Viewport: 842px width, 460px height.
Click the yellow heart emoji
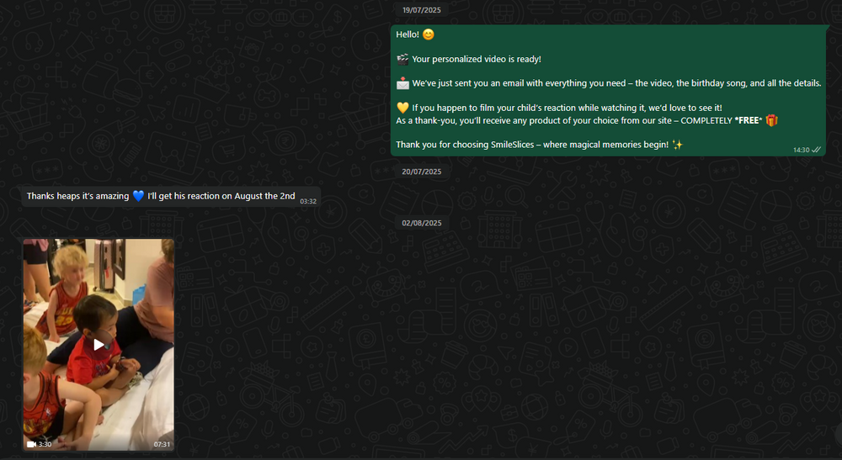[402, 108]
